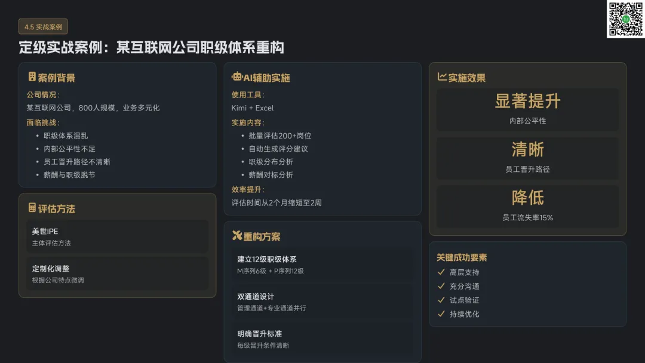This screenshot has height=363, width=645.
Task: Click the checkmark next to 试点验证
Action: tap(441, 300)
